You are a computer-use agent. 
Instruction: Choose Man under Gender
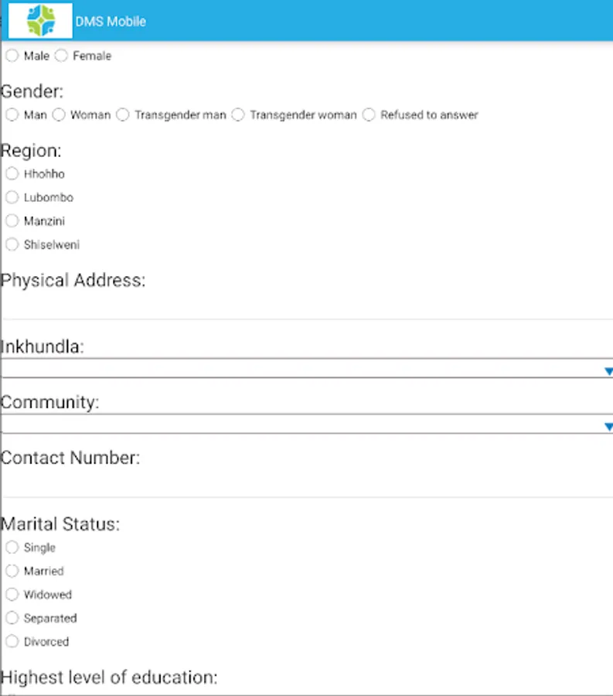12,114
